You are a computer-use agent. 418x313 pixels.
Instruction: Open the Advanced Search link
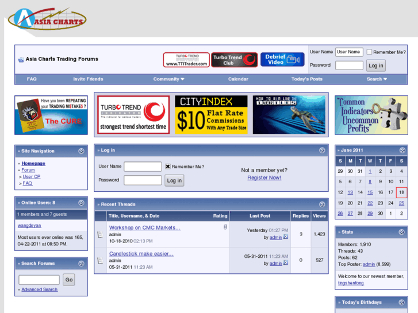[x=40, y=289]
